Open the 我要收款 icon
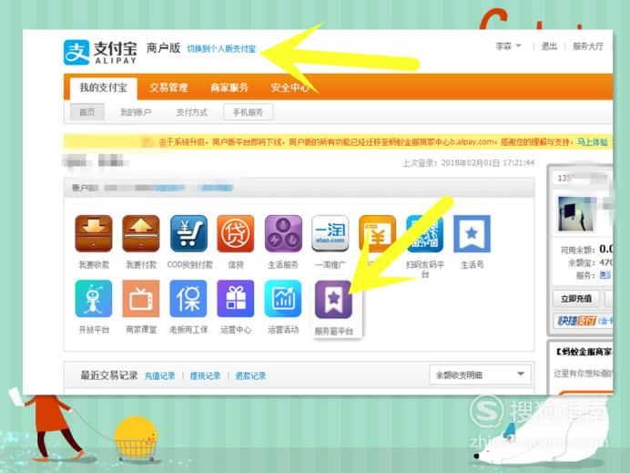Screen dimensions: 630x473 (94, 233)
